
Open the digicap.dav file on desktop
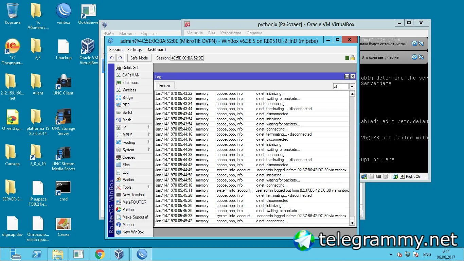13,227
